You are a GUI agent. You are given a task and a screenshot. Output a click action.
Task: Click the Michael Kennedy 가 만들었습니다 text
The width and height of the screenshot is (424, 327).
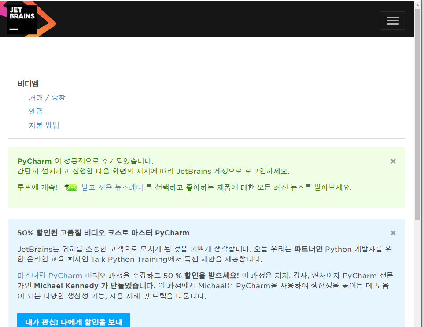[x=95, y=286]
